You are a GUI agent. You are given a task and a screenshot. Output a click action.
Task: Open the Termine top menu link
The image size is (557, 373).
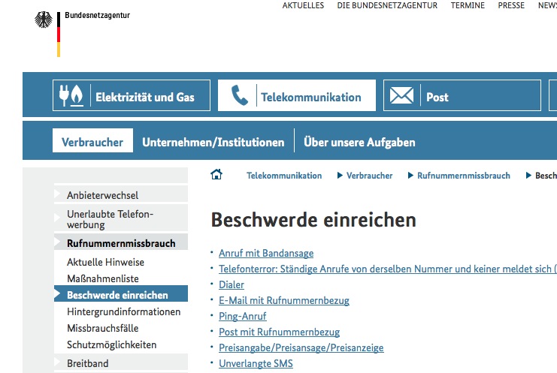pos(468,5)
